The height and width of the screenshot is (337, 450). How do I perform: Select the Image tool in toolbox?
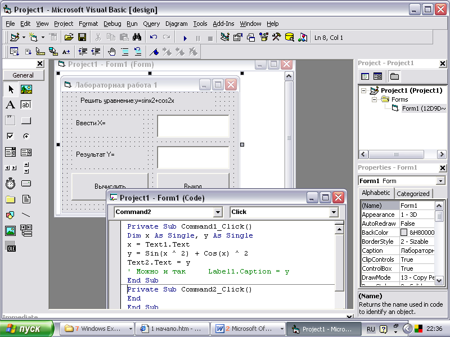tap(11, 231)
